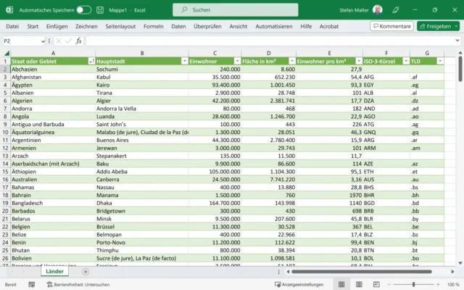Open filter dropdown for Hauptstadt column

183,62
